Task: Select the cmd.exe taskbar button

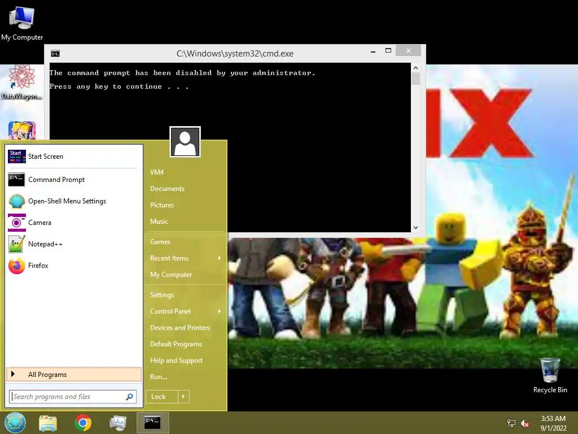Action: click(x=152, y=423)
